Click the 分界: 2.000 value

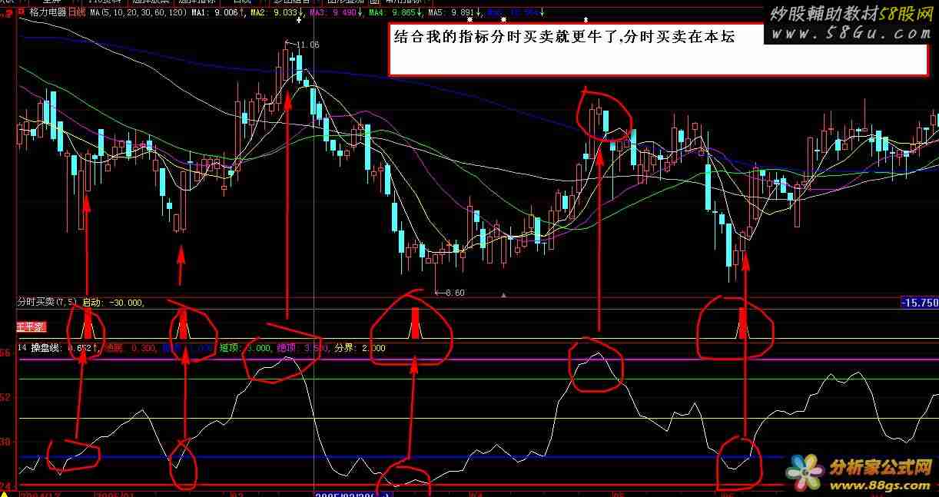coord(360,348)
